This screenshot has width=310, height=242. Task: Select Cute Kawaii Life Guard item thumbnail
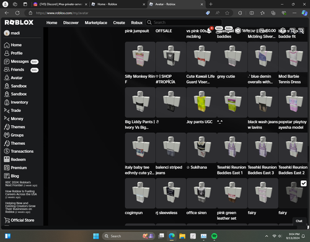point(201,57)
